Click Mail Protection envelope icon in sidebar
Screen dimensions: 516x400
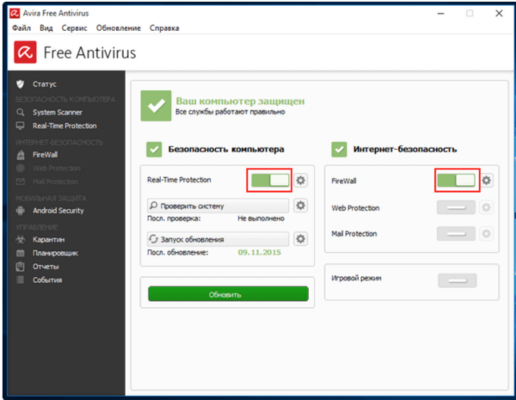click(21, 182)
